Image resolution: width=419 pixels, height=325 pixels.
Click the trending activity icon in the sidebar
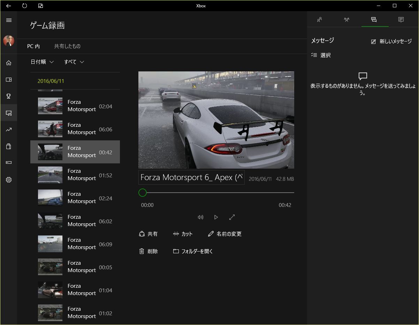click(x=8, y=129)
